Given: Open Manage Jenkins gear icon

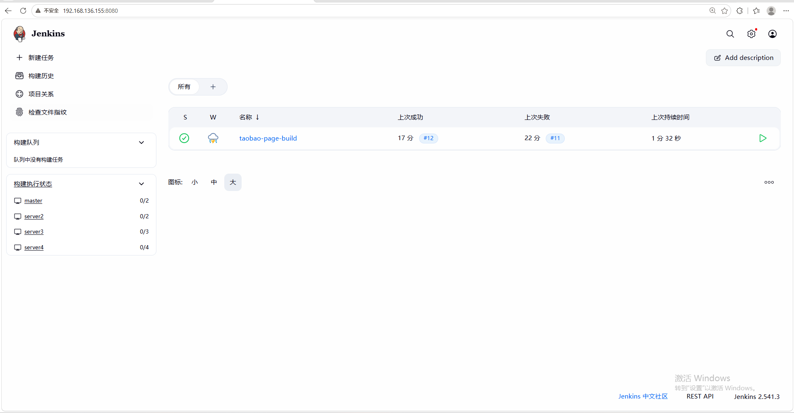Looking at the screenshot, I should [751, 34].
